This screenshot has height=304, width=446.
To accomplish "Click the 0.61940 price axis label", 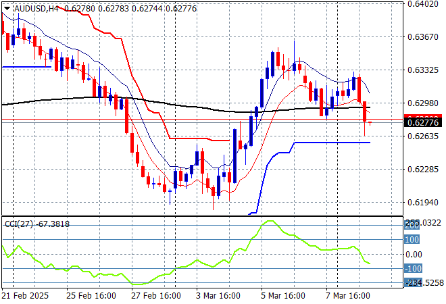I will coord(424,202).
